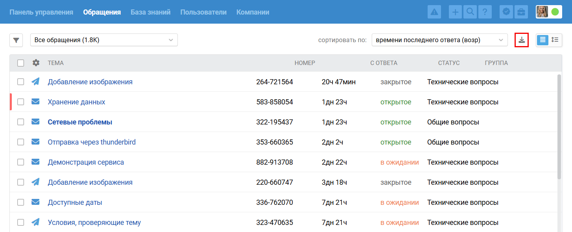Open search with the magnifier icon
The height and width of the screenshot is (232, 572).
[470, 12]
